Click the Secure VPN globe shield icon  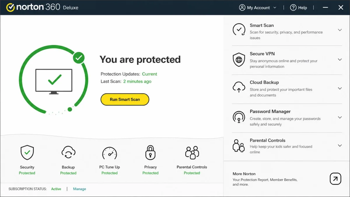click(239, 60)
